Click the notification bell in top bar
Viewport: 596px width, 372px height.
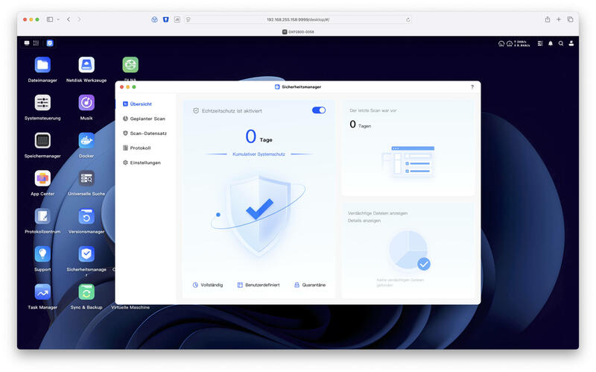pyautogui.click(x=551, y=43)
